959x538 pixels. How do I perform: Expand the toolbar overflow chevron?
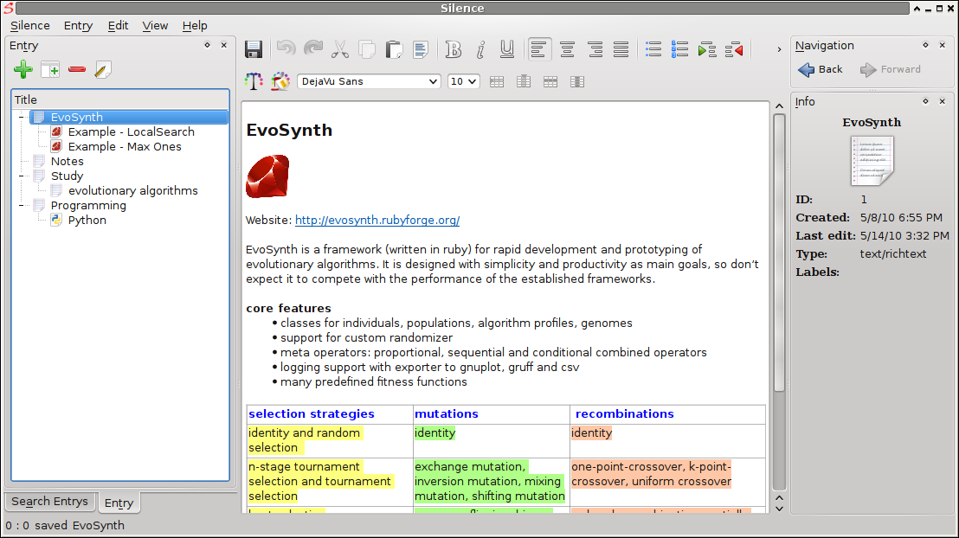[x=779, y=49]
